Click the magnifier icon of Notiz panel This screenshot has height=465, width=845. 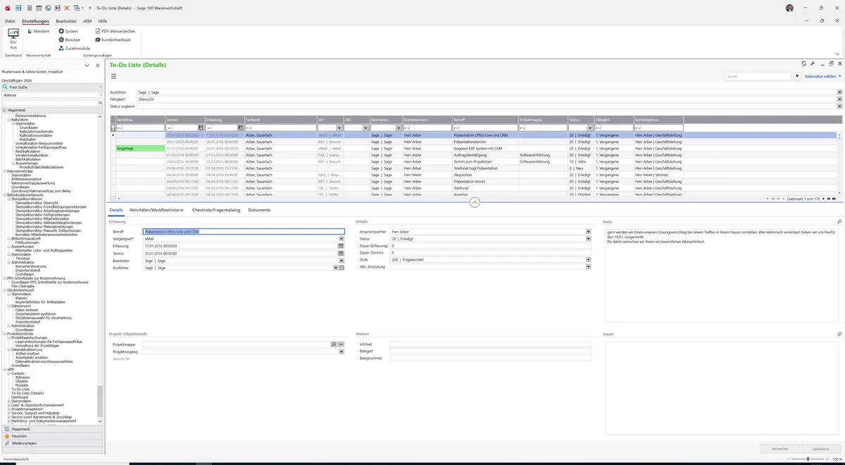click(839, 222)
